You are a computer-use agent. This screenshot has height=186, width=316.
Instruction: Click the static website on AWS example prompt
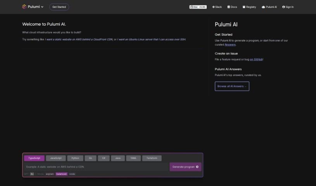coord(79,40)
